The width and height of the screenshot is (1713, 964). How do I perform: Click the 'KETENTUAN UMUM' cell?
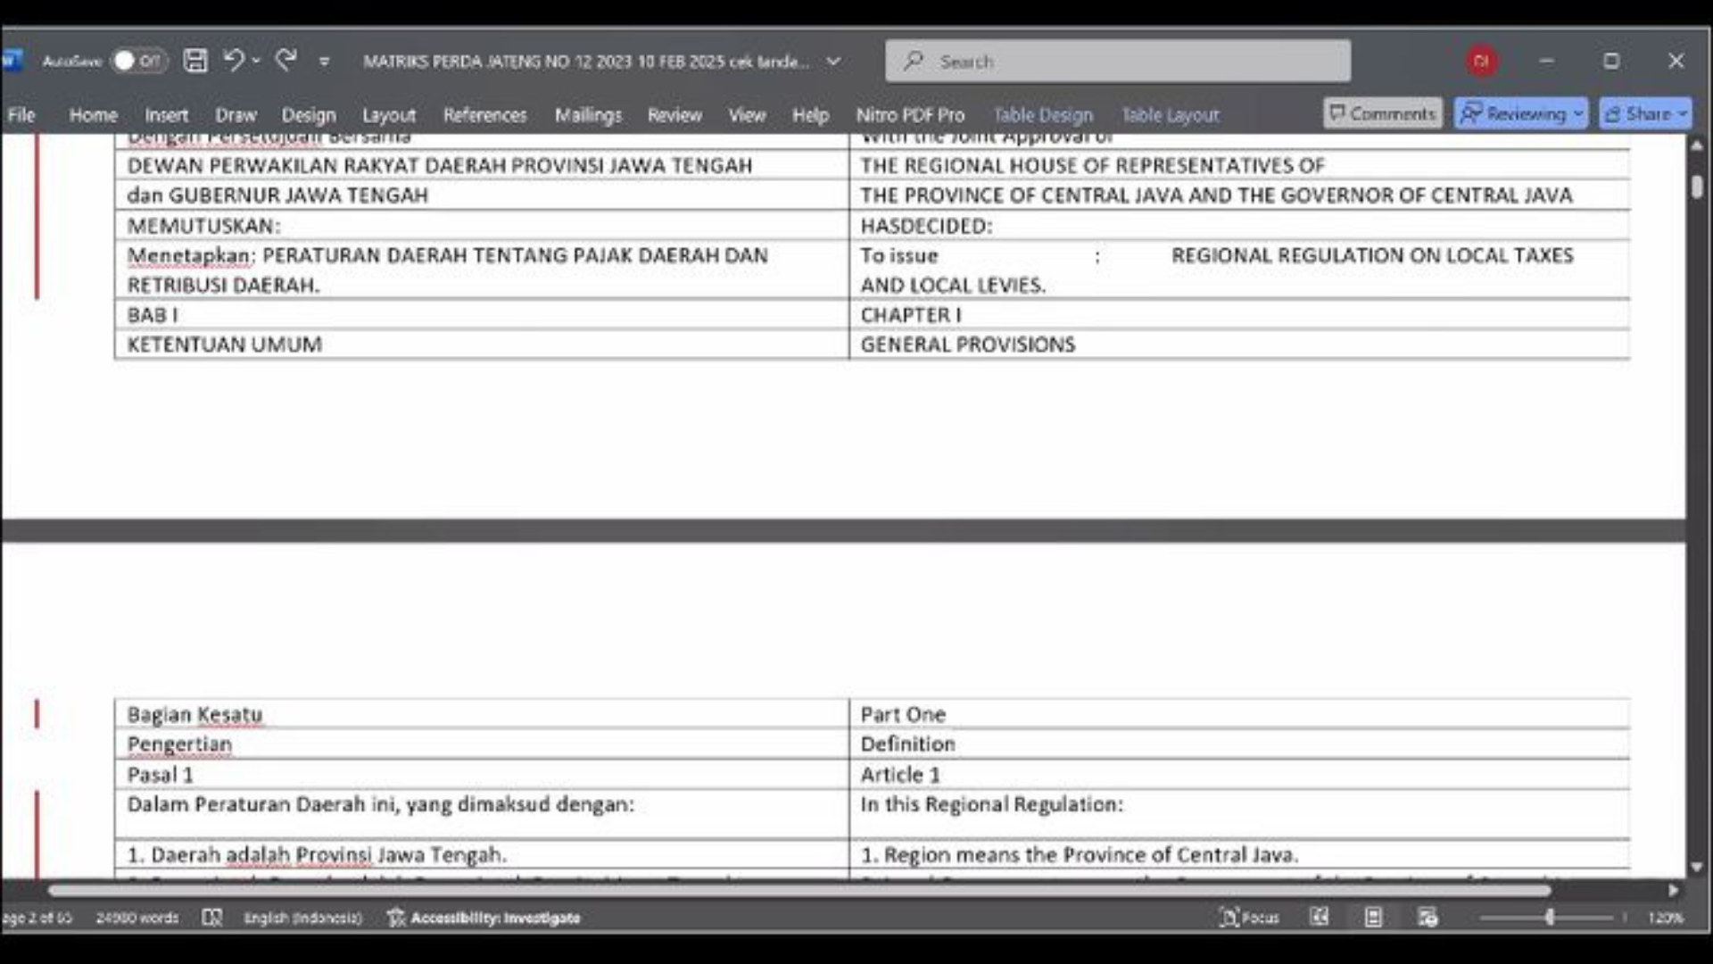click(x=482, y=345)
